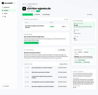
Task: Click the Websites breadcrumb link
Action: (x=24, y=4)
